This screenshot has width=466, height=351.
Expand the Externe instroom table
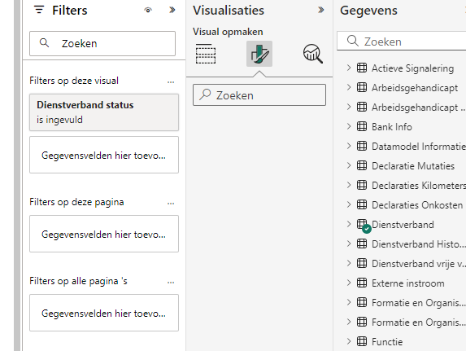click(x=349, y=283)
